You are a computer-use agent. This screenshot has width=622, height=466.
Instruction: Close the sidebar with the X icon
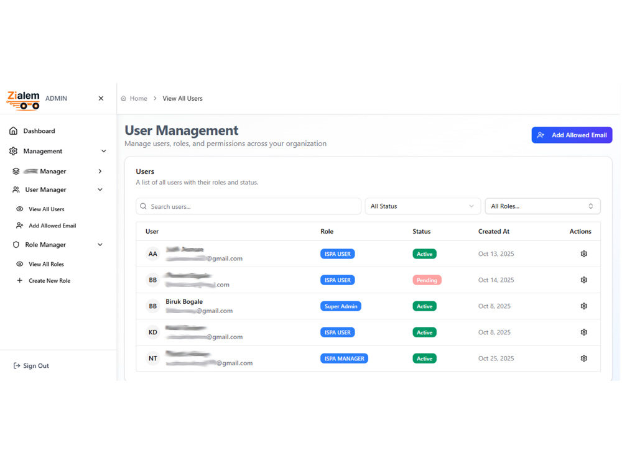click(101, 98)
